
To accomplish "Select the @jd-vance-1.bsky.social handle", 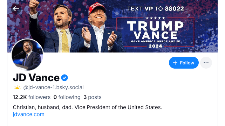I will point(53,87).
